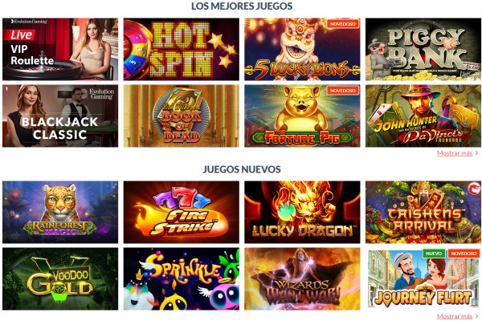The image size is (482, 325).
Task: Select the Caishen's Arrival slot thumbnail
Action: 423,213
